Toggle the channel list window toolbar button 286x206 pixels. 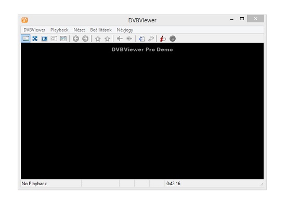tap(25, 38)
